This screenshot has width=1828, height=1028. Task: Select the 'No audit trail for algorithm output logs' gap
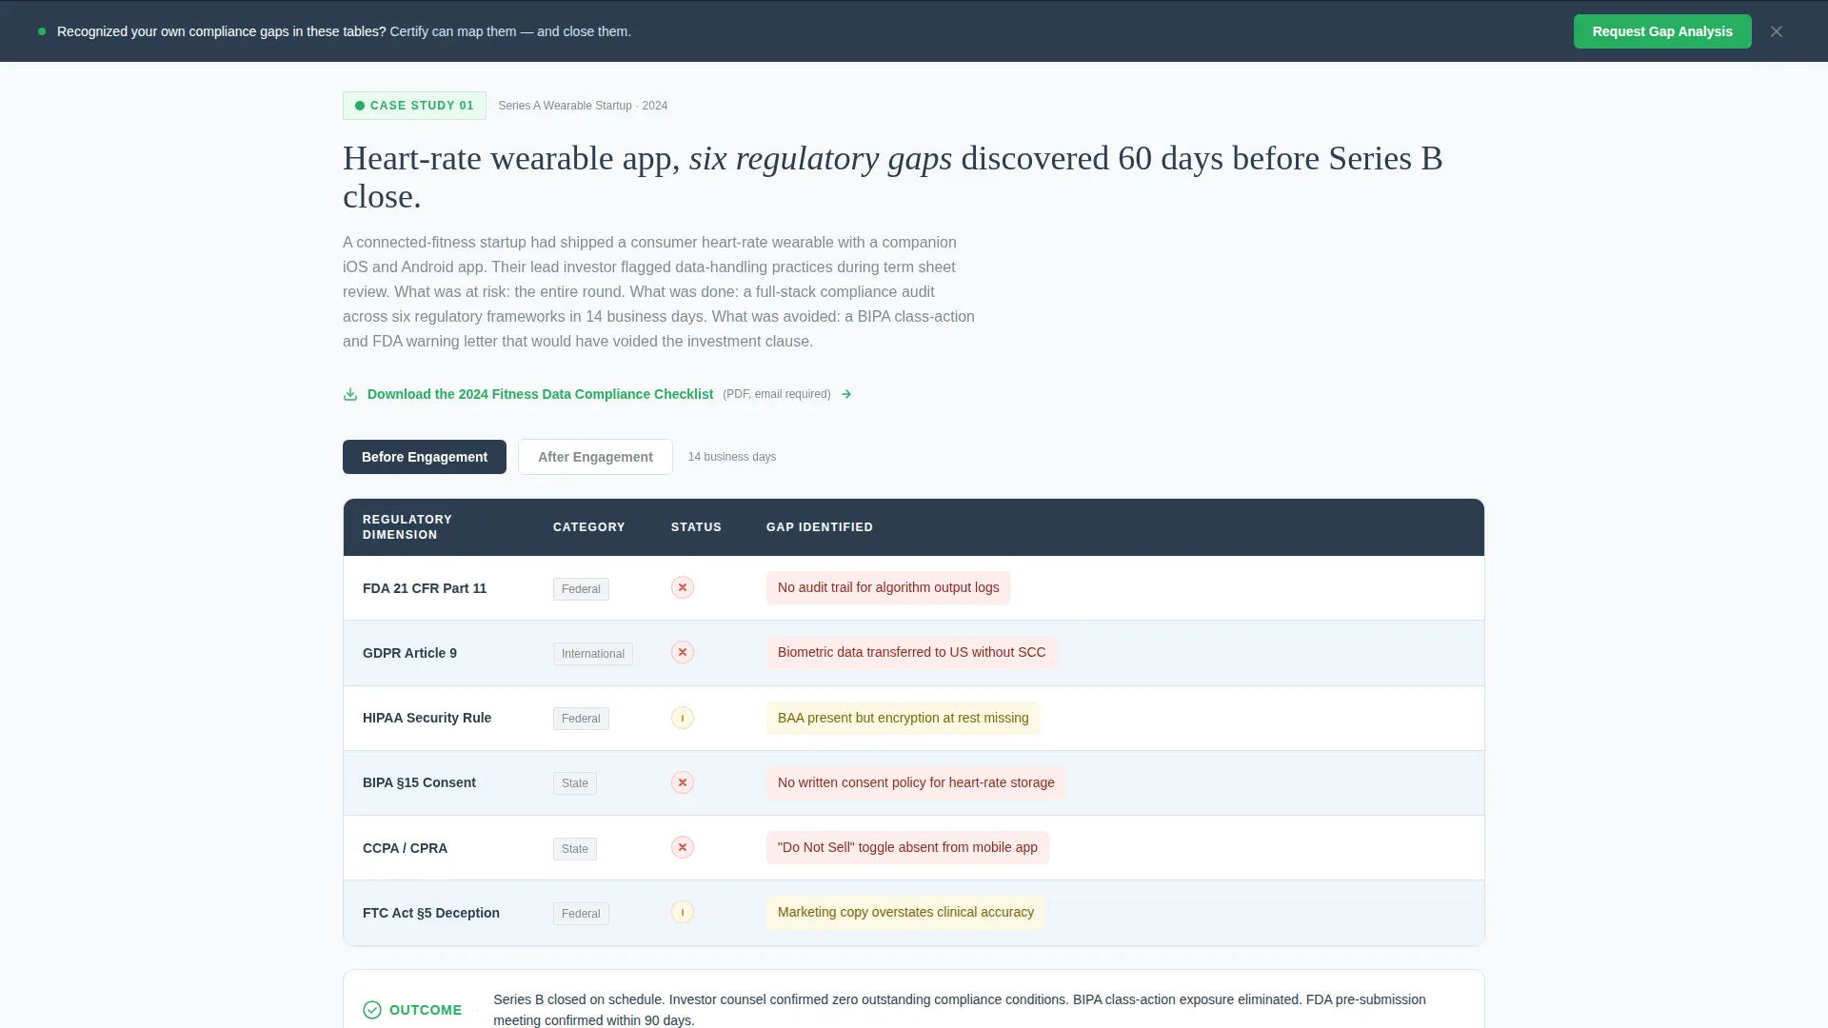[888, 587]
